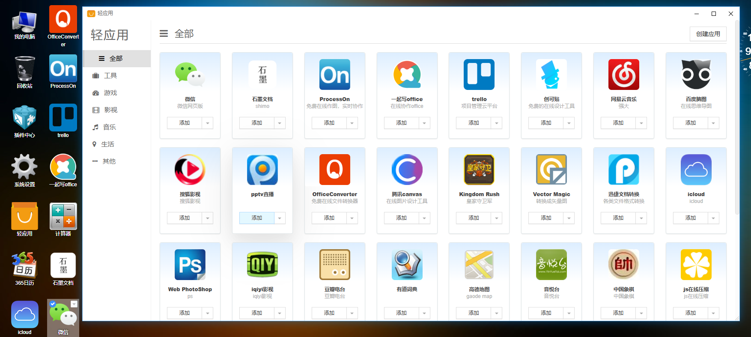Open the trello card icon in grid
Screen dimensions: 751x337
479,75
